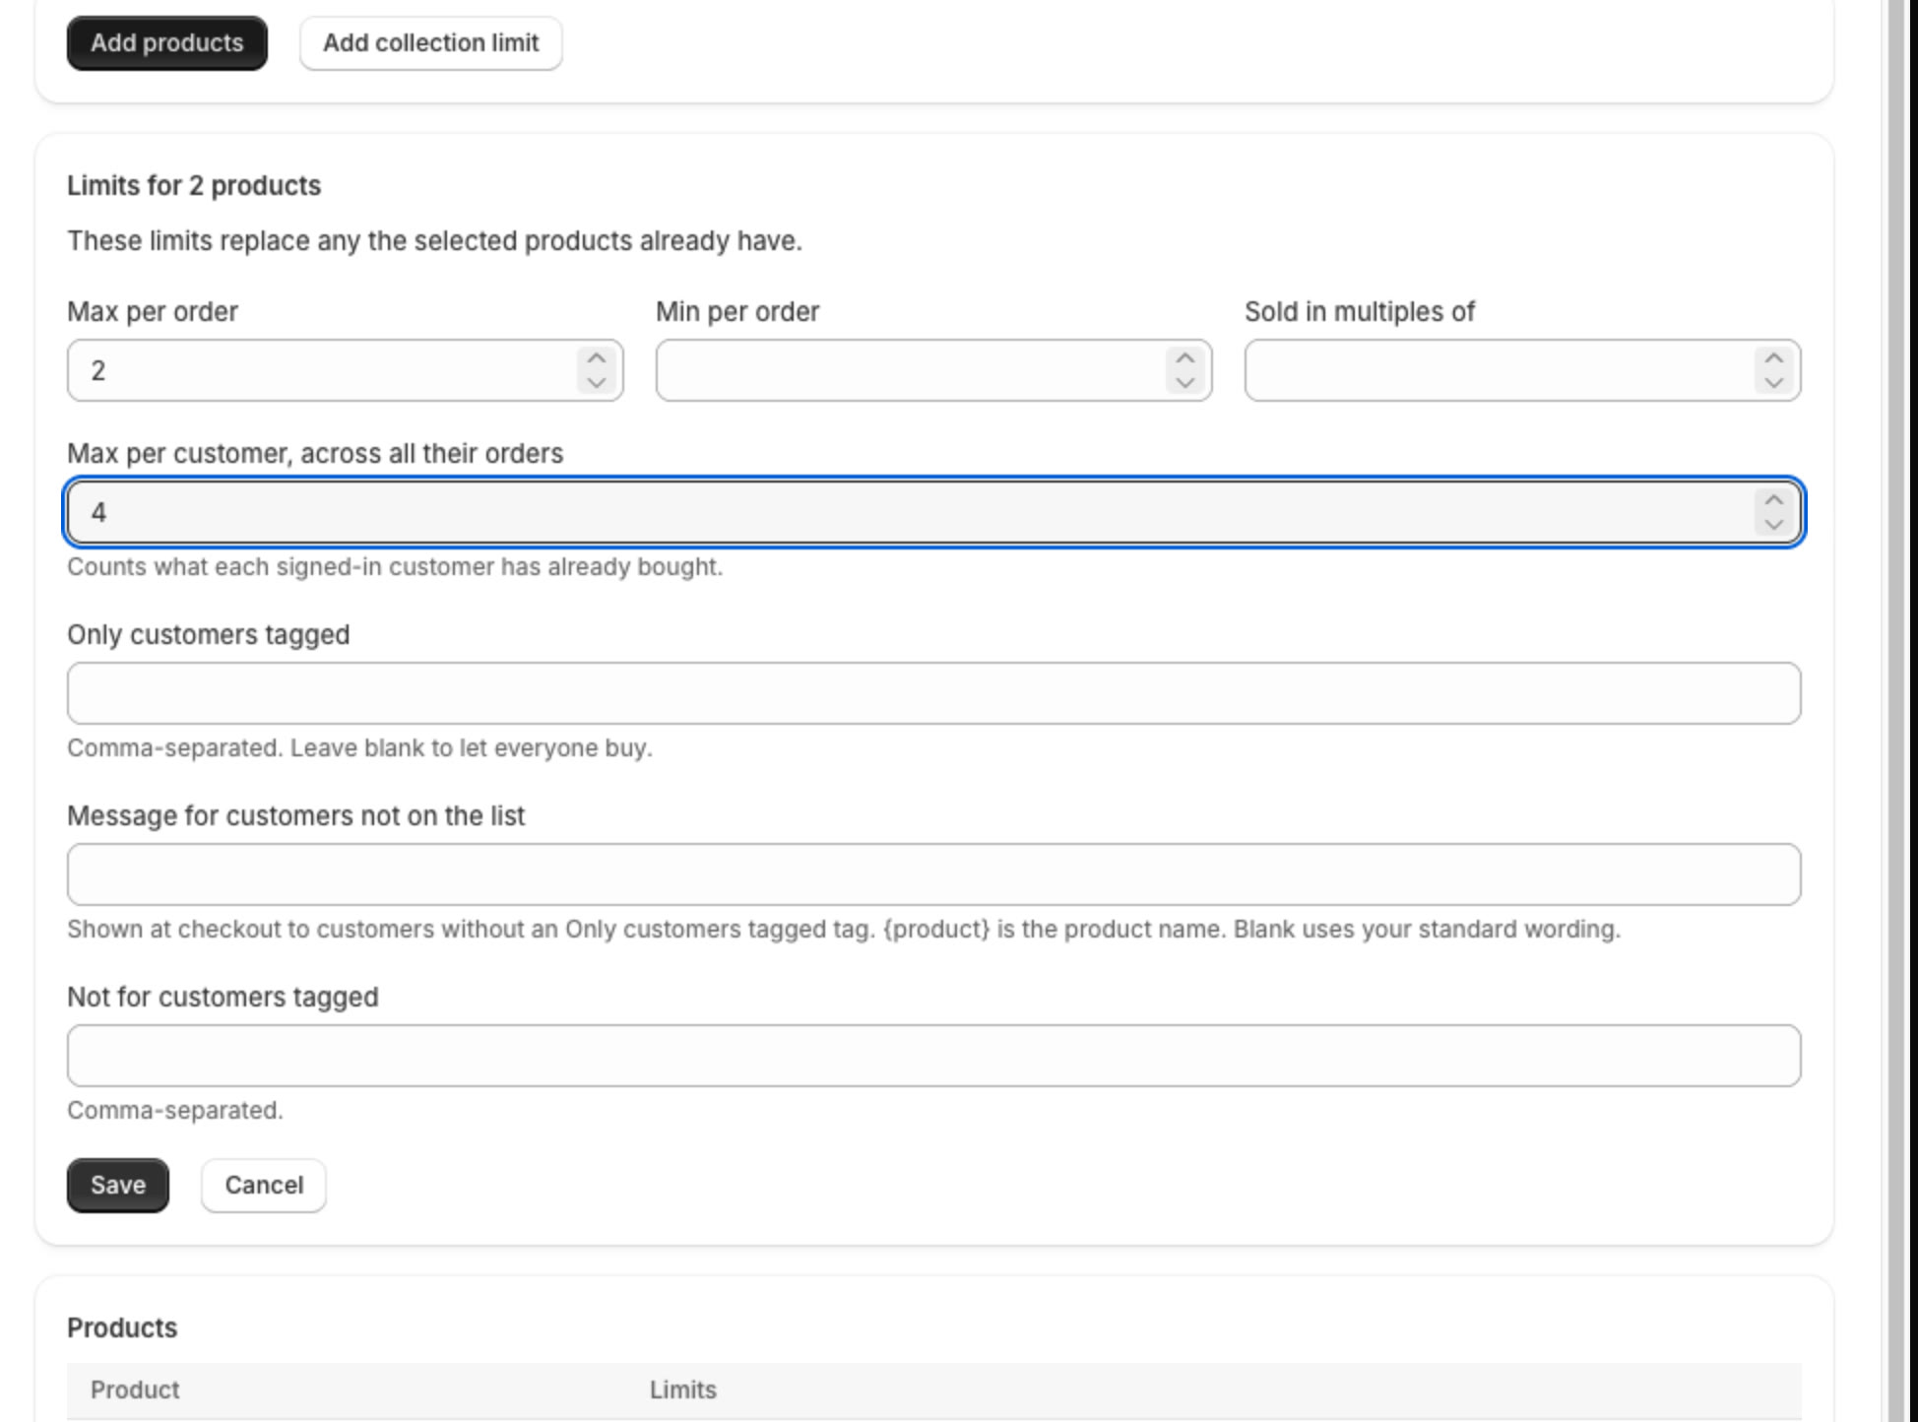Save the product limits
This screenshot has height=1422, width=1918.
[x=118, y=1186]
